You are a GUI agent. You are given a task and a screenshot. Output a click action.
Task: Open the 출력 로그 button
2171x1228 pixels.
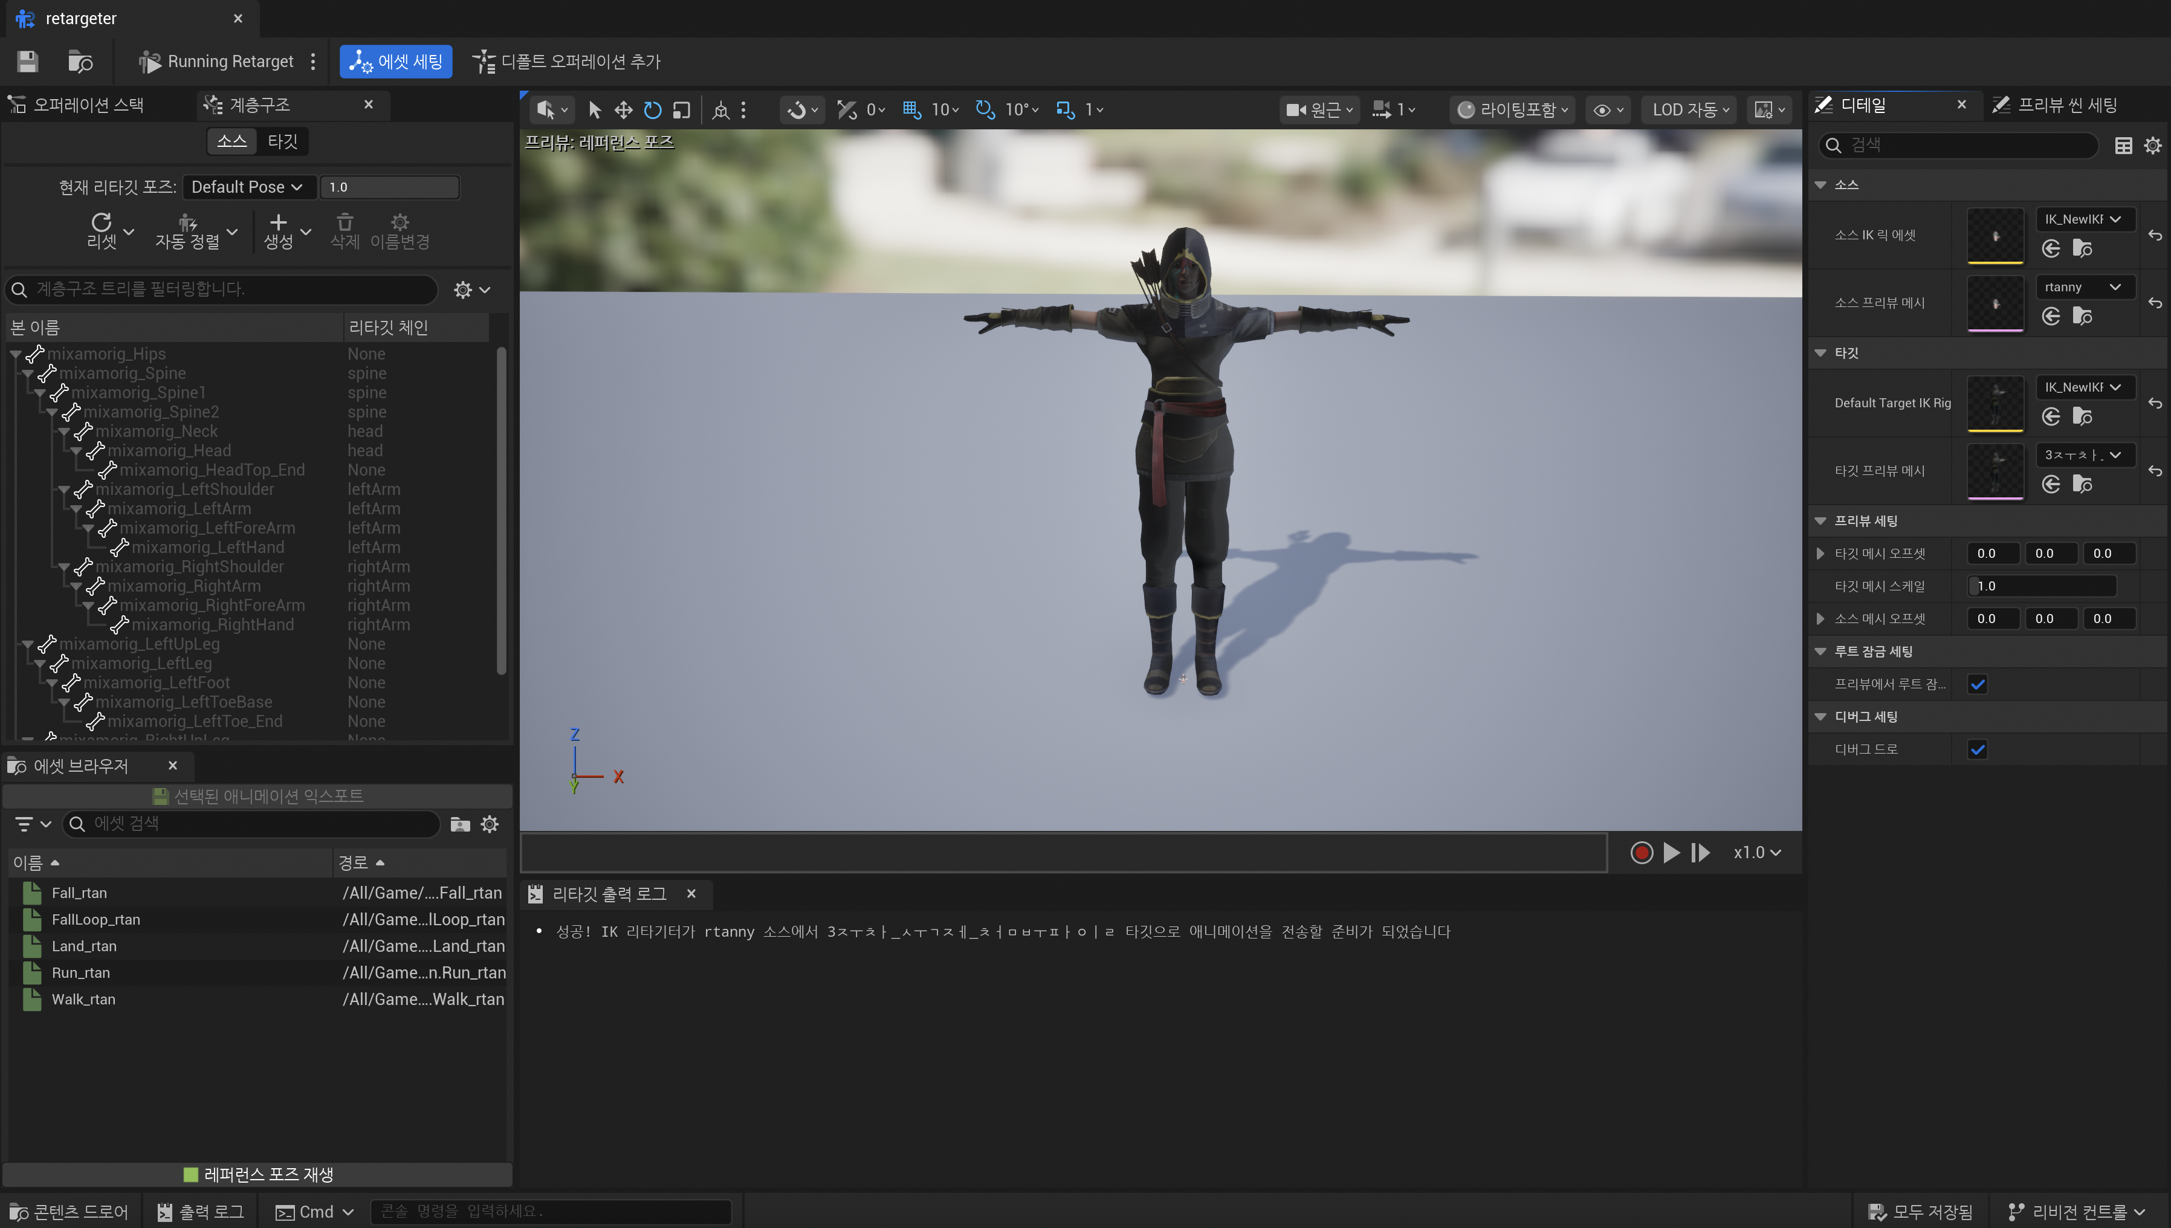[201, 1212]
